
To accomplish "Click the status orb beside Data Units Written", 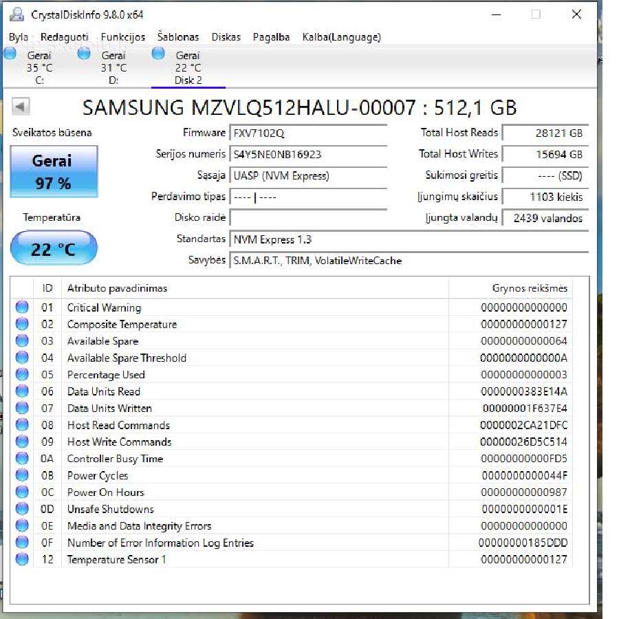I will click(22, 407).
